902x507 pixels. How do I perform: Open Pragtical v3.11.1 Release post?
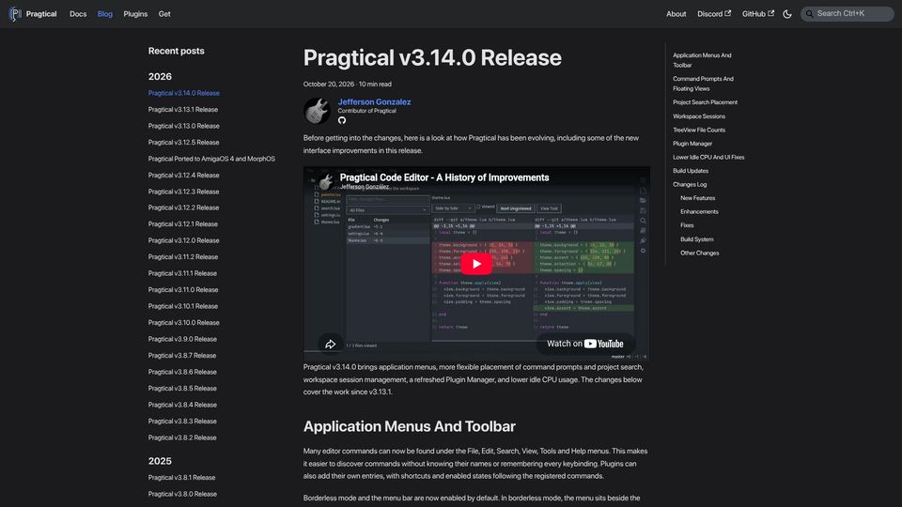(x=182, y=273)
